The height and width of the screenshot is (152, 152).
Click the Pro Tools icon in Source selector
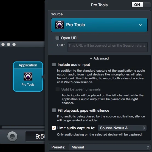60,25
